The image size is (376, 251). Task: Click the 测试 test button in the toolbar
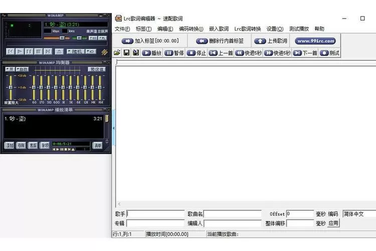[x=330, y=53]
